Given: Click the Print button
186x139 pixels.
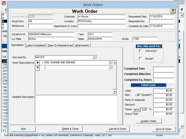Looking at the screenshot, I should [23, 129].
